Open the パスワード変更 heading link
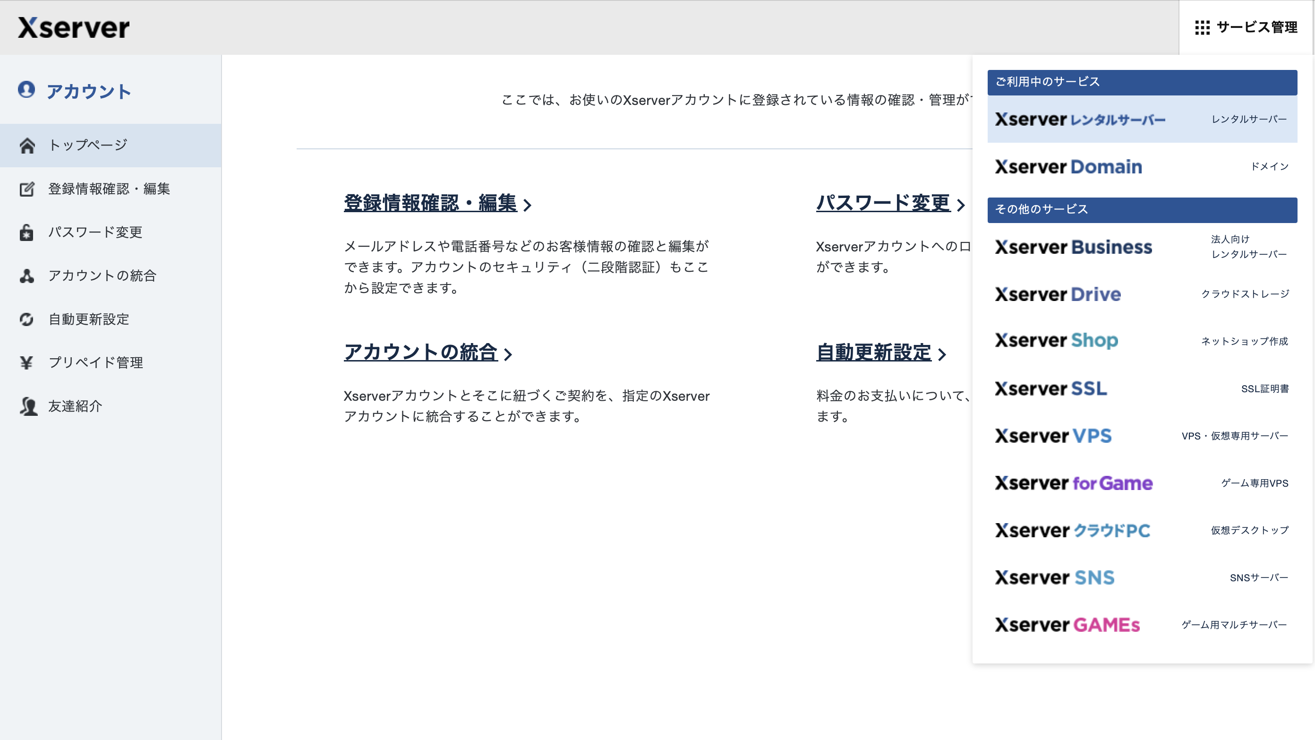This screenshot has height=740, width=1315. click(882, 203)
